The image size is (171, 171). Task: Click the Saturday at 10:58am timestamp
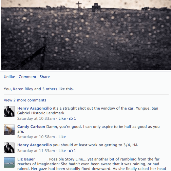(36, 137)
